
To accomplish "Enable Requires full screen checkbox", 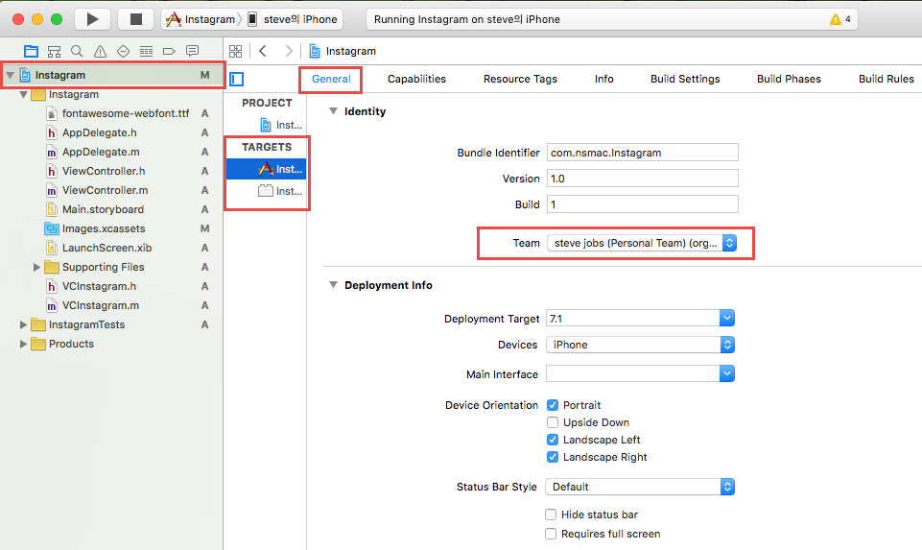I will pos(551,534).
